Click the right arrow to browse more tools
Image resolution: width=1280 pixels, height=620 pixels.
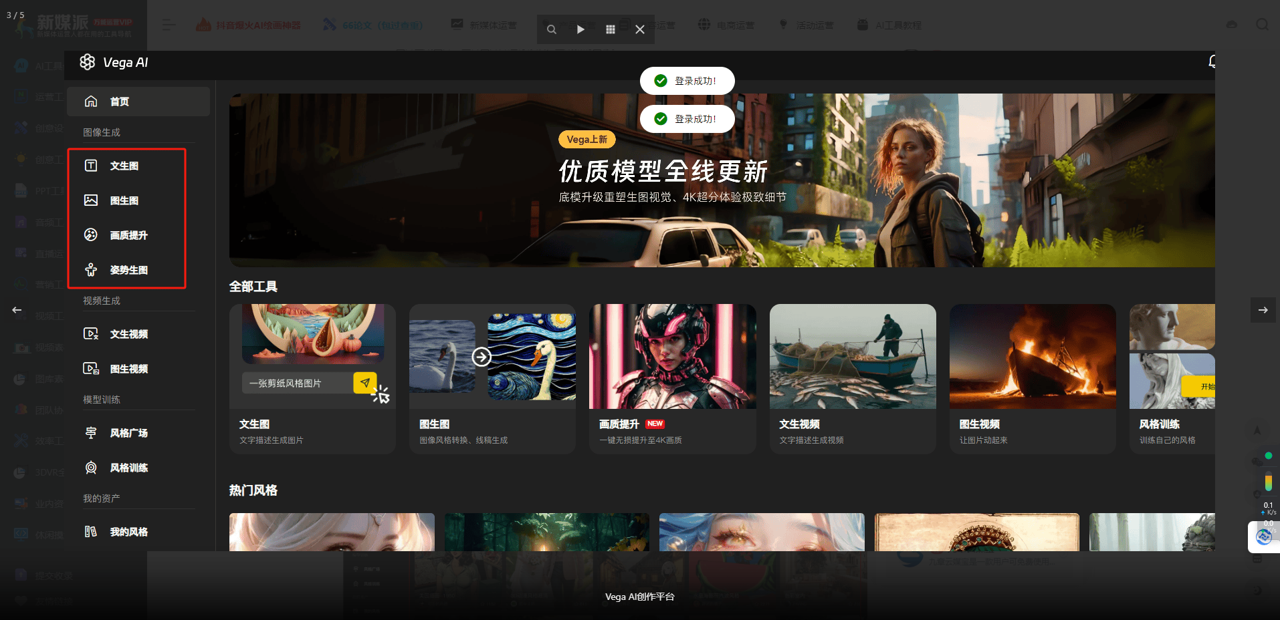click(x=1263, y=309)
